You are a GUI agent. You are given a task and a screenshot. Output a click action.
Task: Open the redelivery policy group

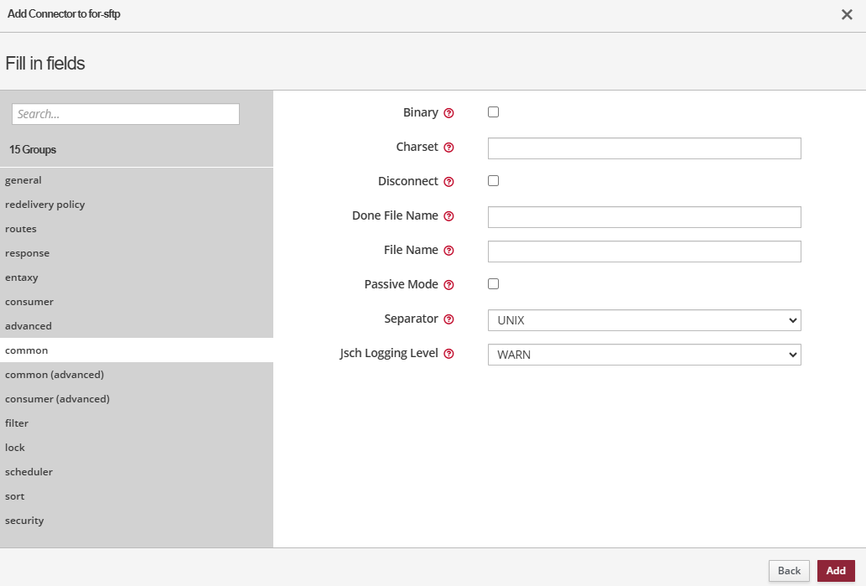tap(44, 205)
